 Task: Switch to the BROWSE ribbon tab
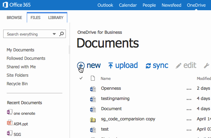[x=14, y=18]
